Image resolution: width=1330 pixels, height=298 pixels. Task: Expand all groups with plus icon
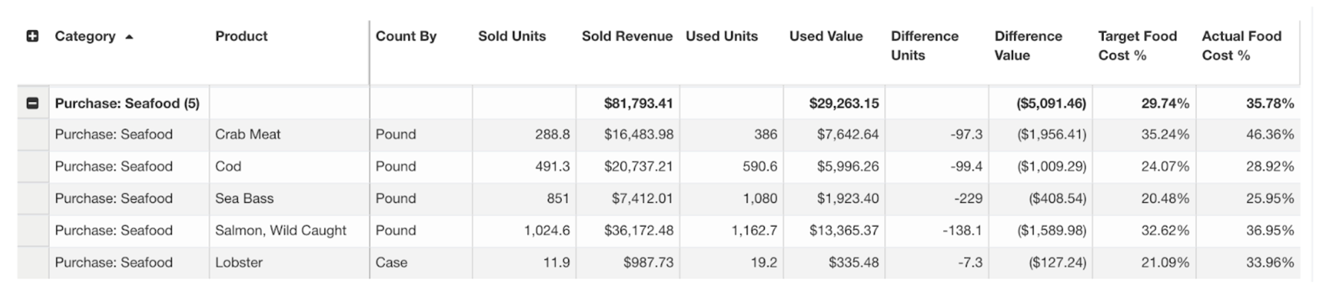(32, 37)
